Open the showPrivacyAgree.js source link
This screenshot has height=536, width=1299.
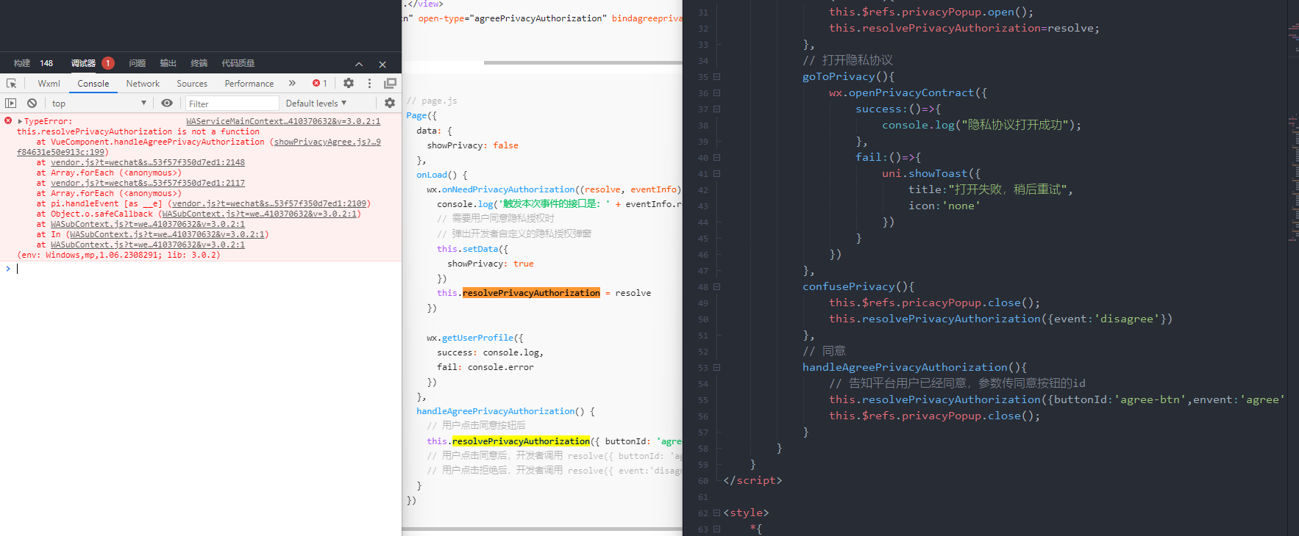pyautogui.click(x=327, y=142)
